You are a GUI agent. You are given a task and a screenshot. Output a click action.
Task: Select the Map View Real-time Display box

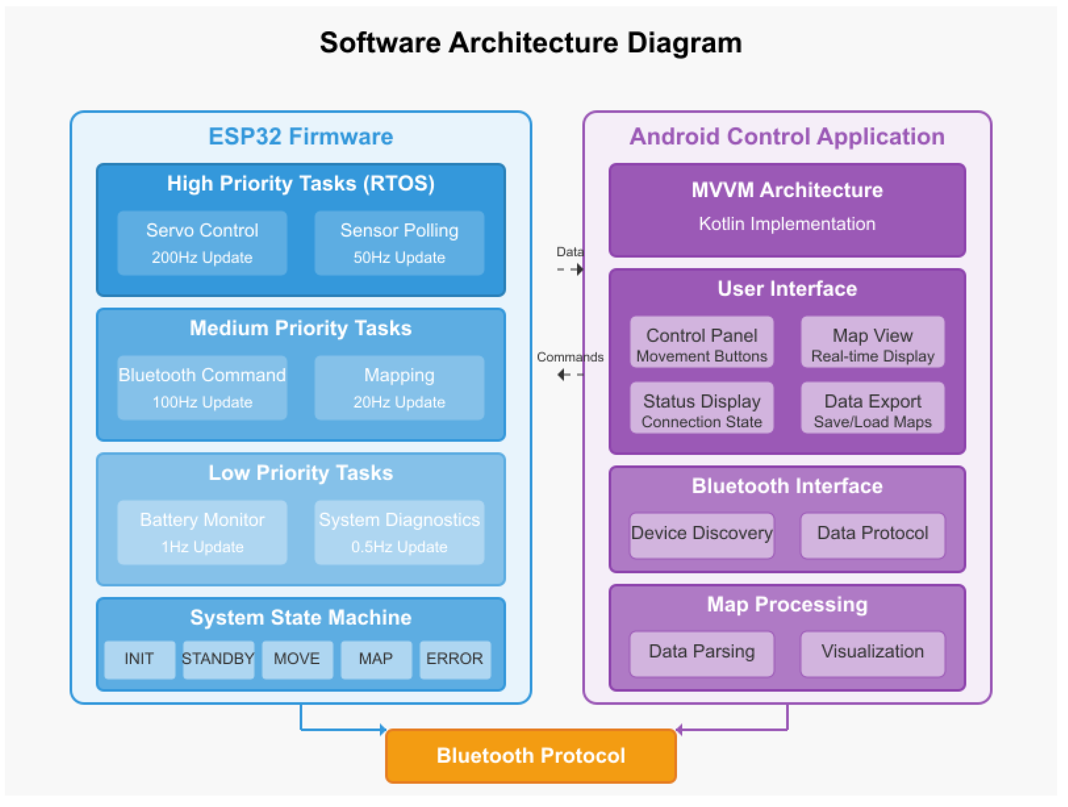click(x=872, y=342)
